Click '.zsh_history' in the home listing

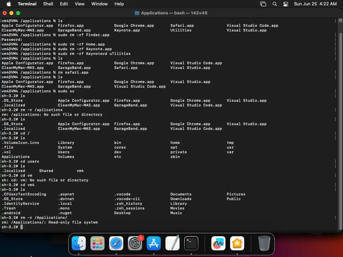128,203
